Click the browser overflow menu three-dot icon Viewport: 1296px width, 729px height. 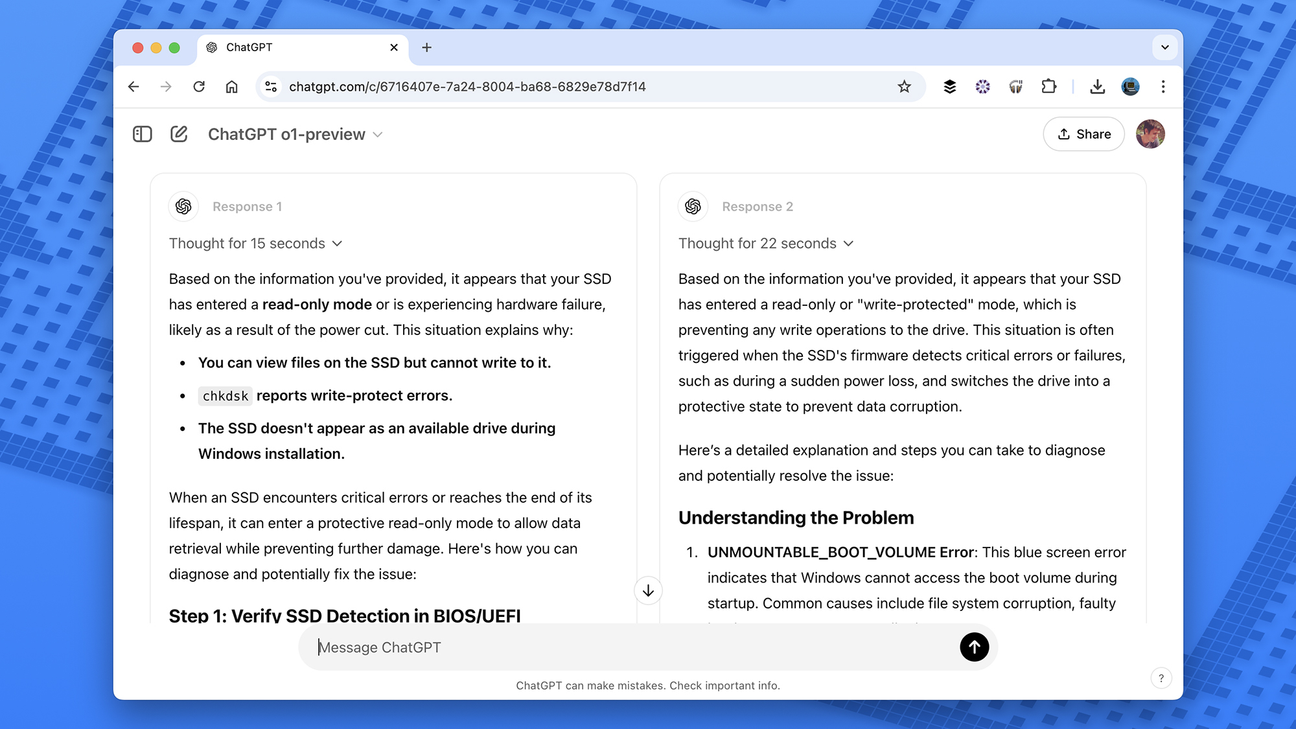click(x=1163, y=86)
